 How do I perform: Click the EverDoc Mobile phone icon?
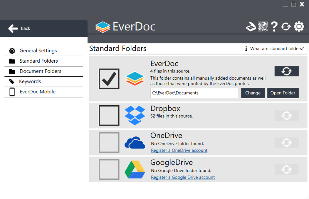pos(12,92)
